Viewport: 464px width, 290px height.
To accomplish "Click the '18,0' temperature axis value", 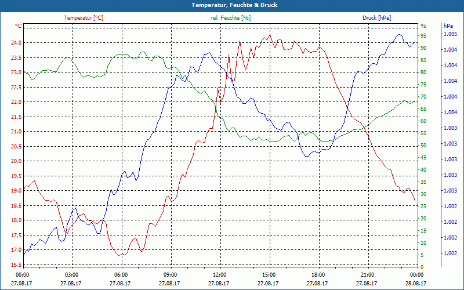I will 16,220.
